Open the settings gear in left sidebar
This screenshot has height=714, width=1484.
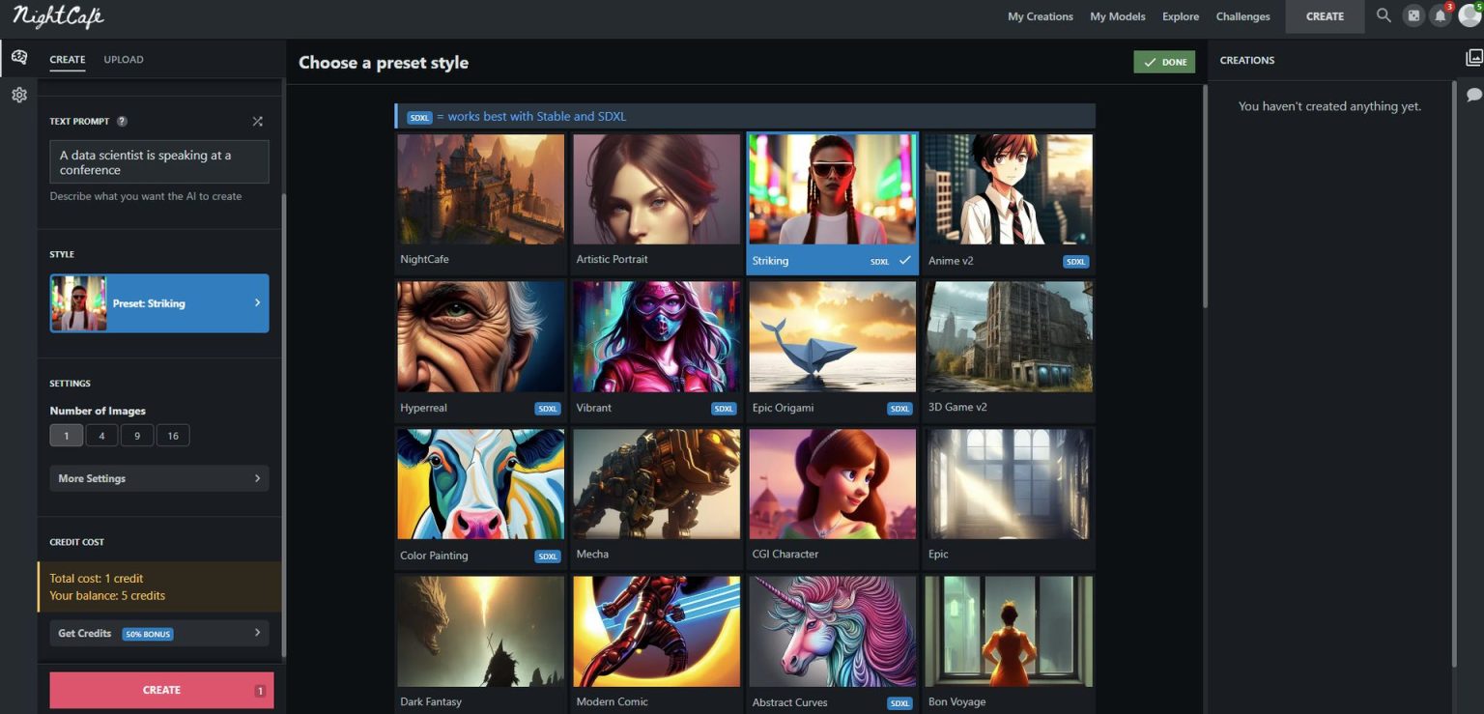(x=18, y=95)
